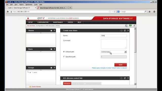This screenshot has height=91, width=162.
Task: Open HELP menu in open-e navigation
Action: pos(79,22)
